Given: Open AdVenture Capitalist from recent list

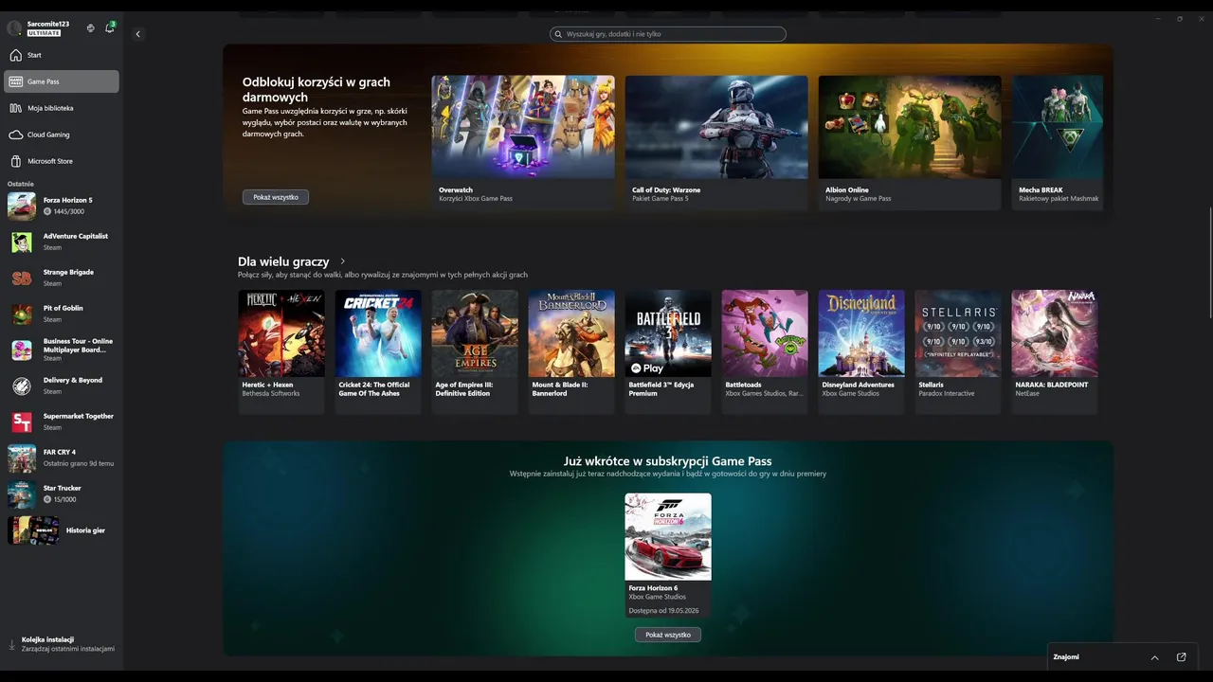Looking at the screenshot, I should [x=62, y=242].
